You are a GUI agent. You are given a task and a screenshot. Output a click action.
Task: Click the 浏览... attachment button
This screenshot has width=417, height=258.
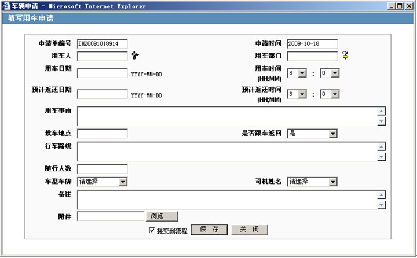tap(162, 216)
